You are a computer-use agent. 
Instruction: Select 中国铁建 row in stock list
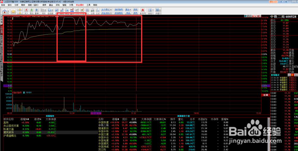coord(104,130)
